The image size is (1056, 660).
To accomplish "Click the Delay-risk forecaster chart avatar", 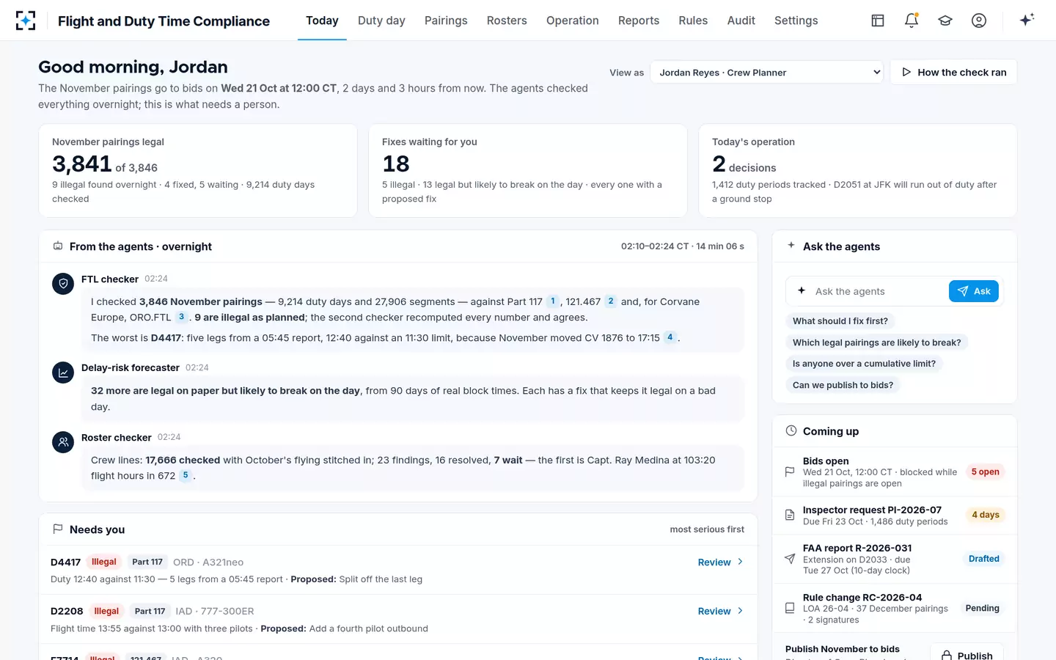I will click(x=63, y=373).
